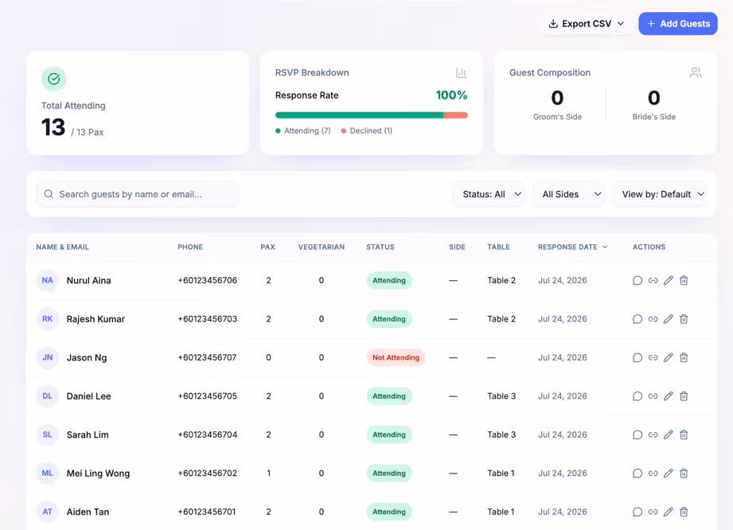Open message icon for Sarah Lim
733x530 pixels.
(637, 435)
